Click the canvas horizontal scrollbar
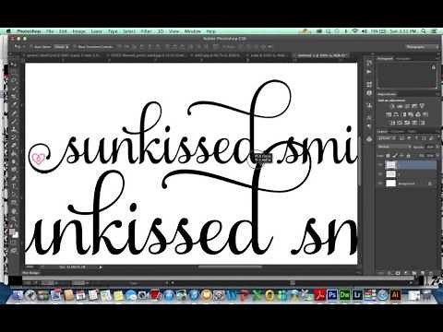The image size is (443, 332). click(x=230, y=267)
